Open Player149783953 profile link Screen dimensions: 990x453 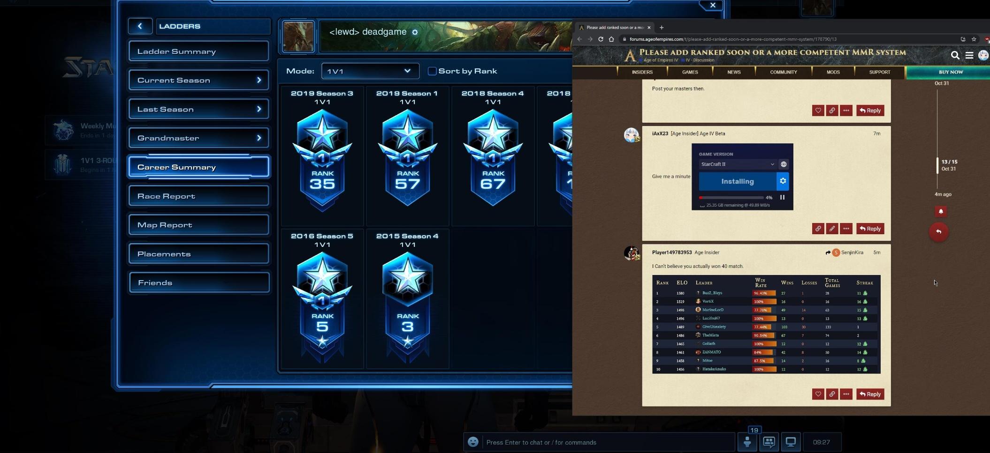(672, 252)
